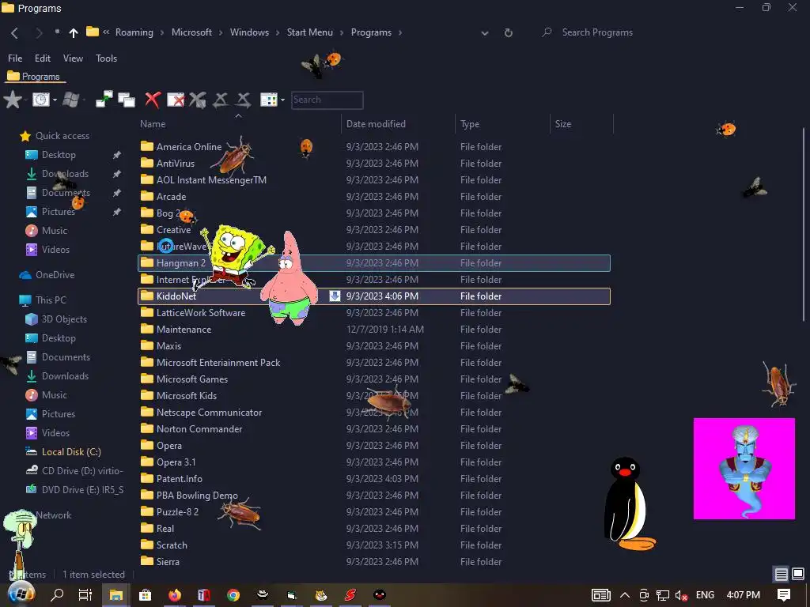Viewport: 810px width, 607px height.
Task: Go to Start Menu in breadcrumb
Action: [x=310, y=32]
